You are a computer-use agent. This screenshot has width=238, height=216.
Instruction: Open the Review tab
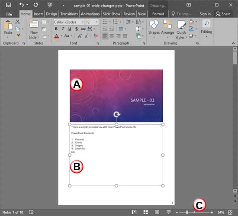129,14
